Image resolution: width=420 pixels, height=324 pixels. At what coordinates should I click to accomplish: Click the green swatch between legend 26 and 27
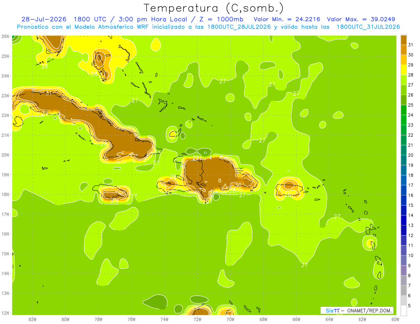404,90
